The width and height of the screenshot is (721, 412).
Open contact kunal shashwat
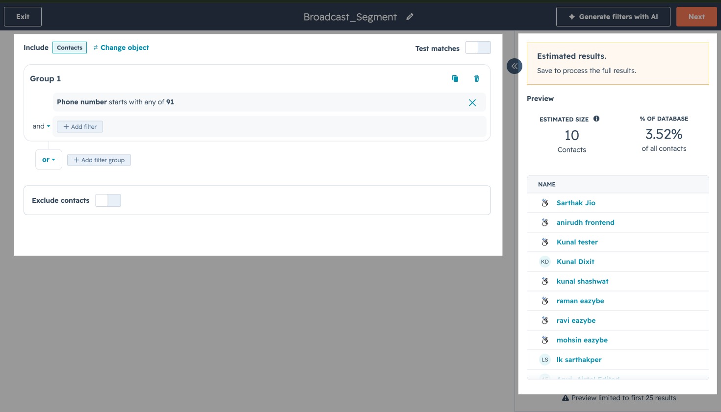point(583,281)
